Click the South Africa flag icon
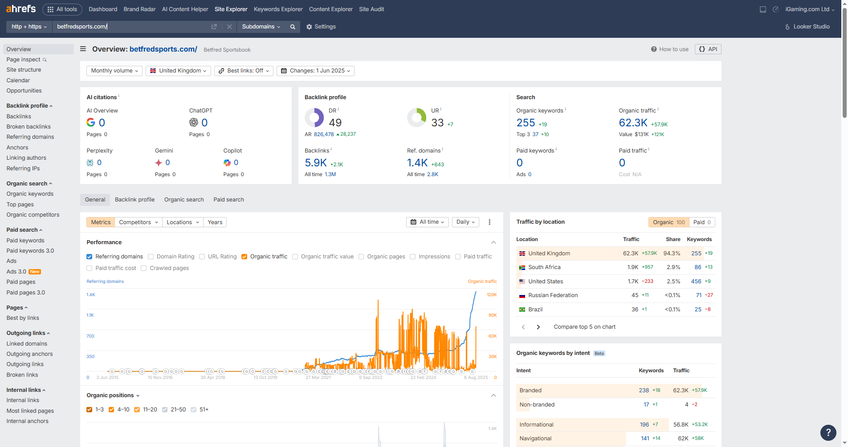This screenshot has height=447, width=848. tap(522, 267)
